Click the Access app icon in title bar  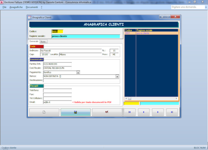point(2,2)
